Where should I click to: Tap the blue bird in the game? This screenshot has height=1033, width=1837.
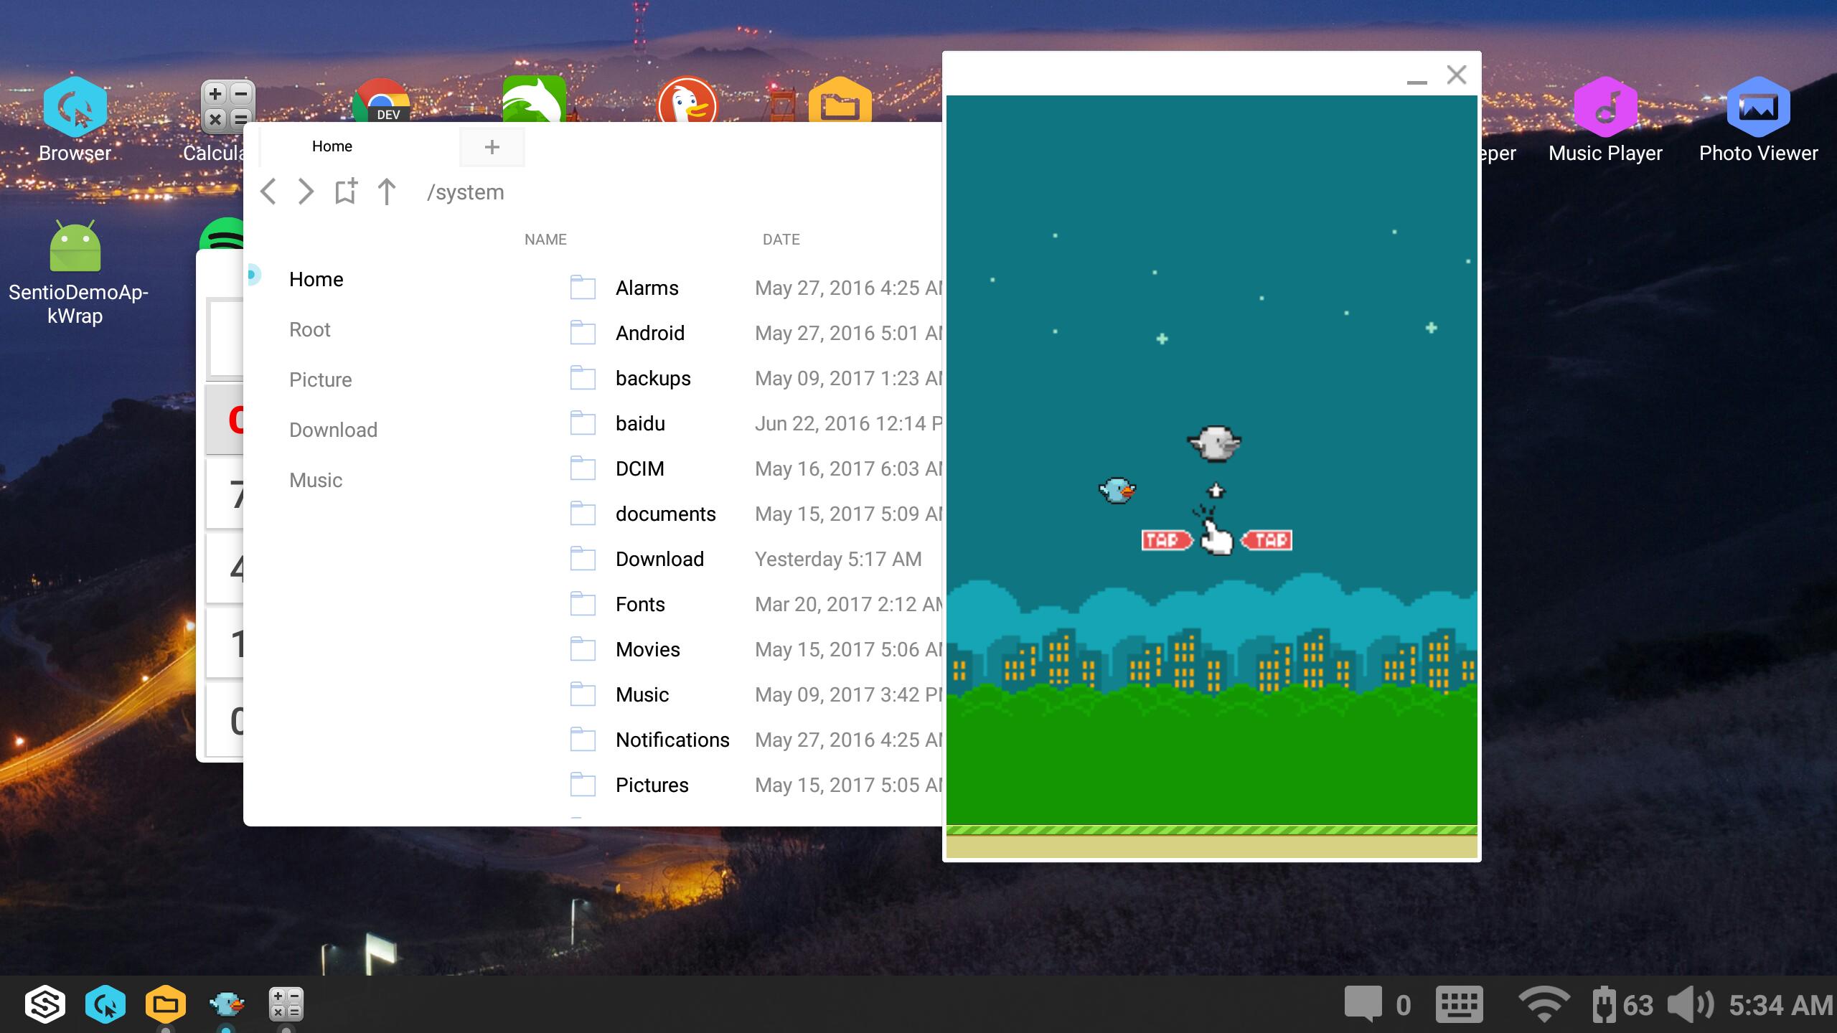(1117, 491)
